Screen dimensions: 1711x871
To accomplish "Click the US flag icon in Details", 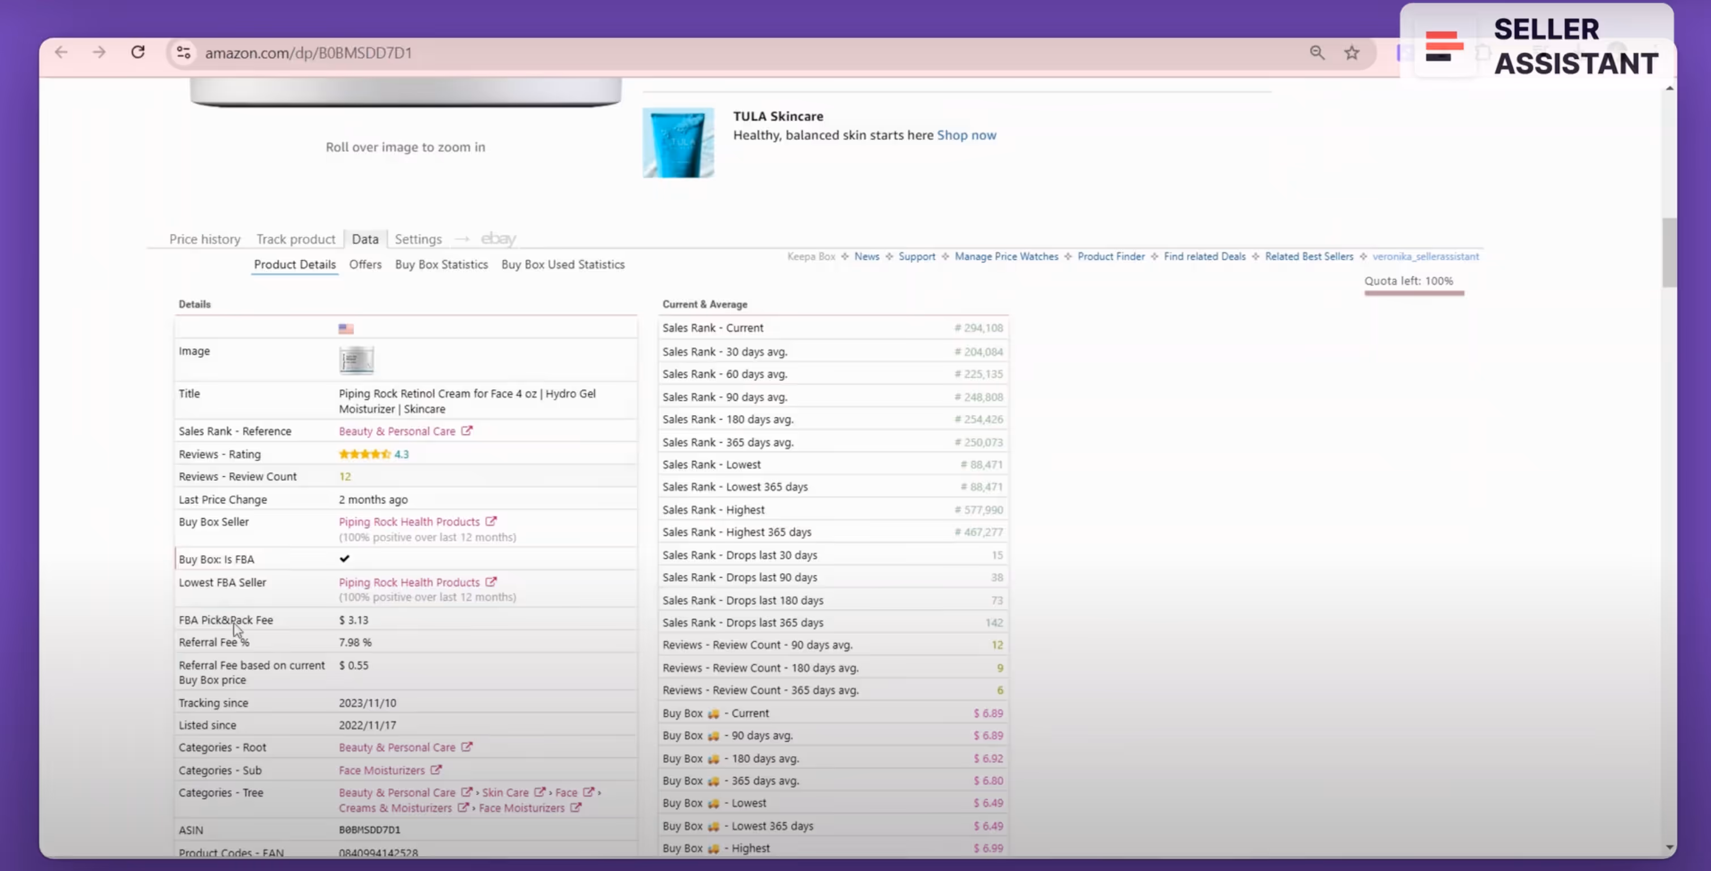I will coord(346,328).
